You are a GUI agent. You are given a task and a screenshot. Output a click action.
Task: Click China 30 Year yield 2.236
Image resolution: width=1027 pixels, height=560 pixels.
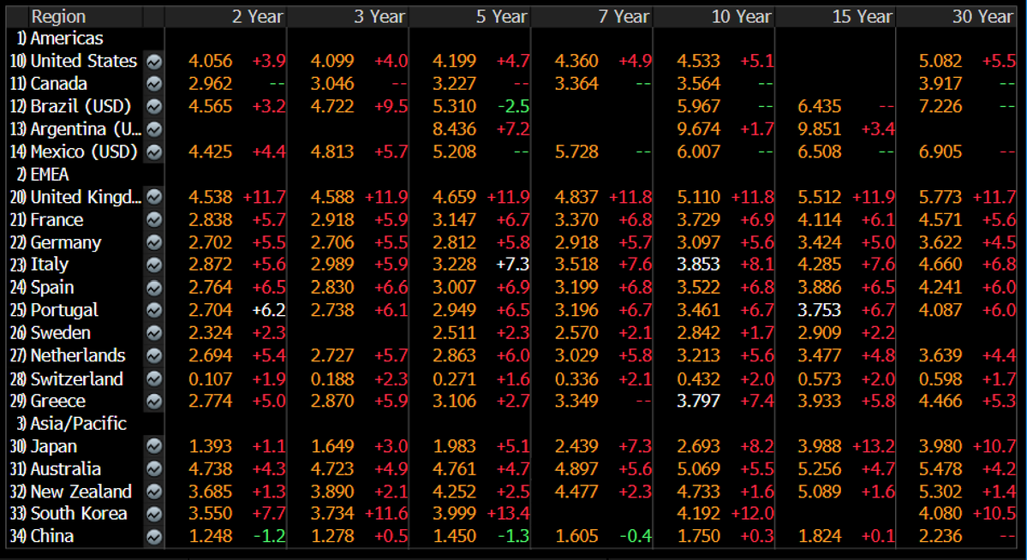tap(940, 537)
